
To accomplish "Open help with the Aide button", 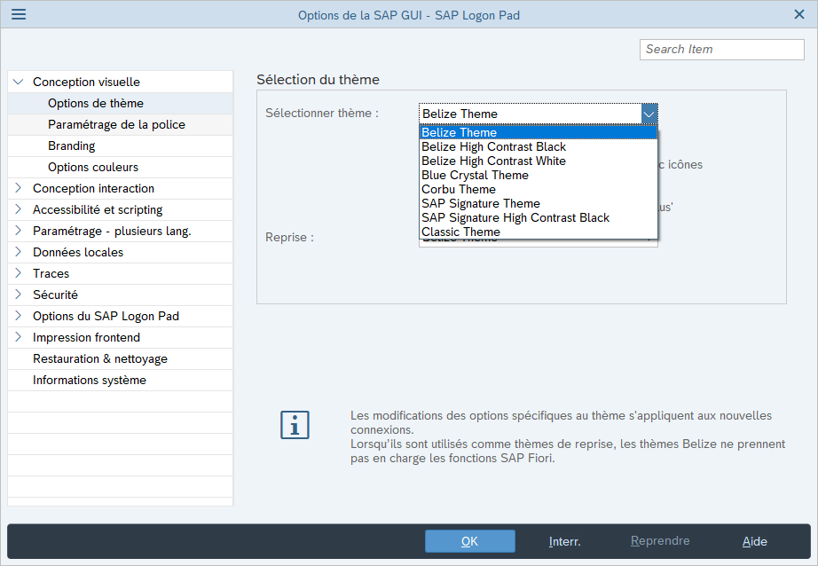I will tap(754, 541).
